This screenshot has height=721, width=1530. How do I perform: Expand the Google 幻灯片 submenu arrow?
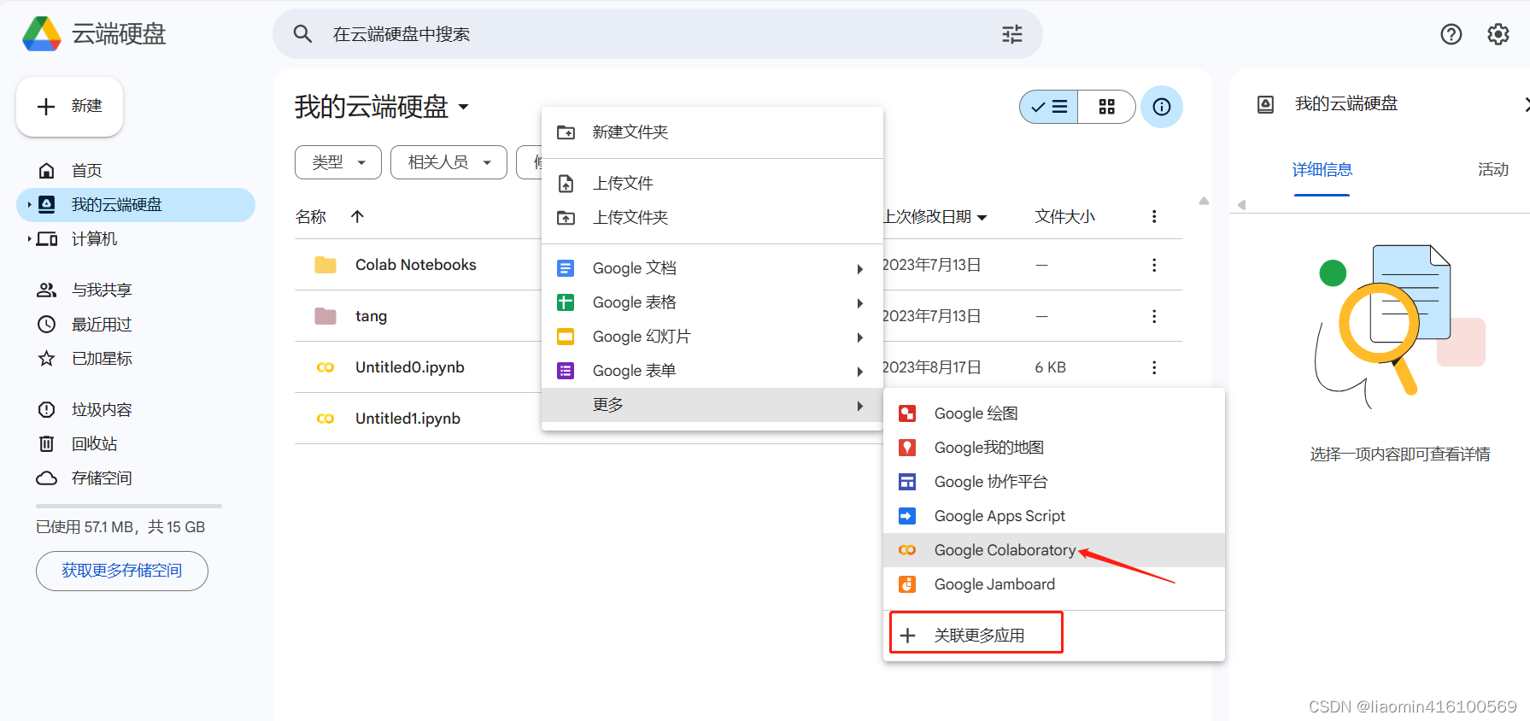click(860, 337)
